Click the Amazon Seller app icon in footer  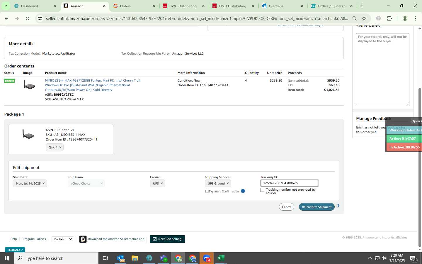pyautogui.click(x=83, y=239)
